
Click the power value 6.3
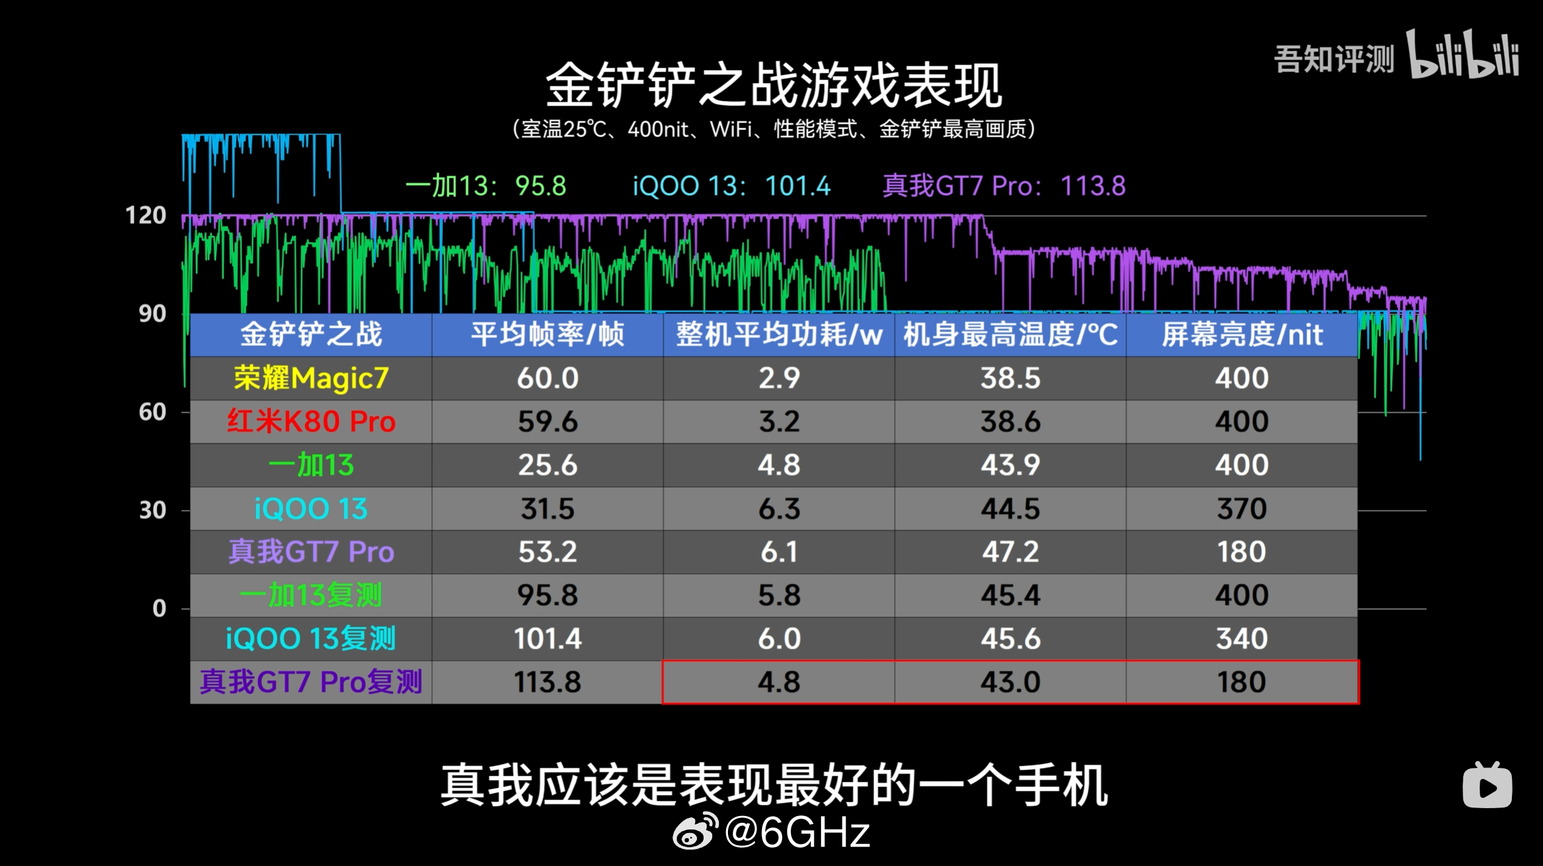[x=779, y=509]
